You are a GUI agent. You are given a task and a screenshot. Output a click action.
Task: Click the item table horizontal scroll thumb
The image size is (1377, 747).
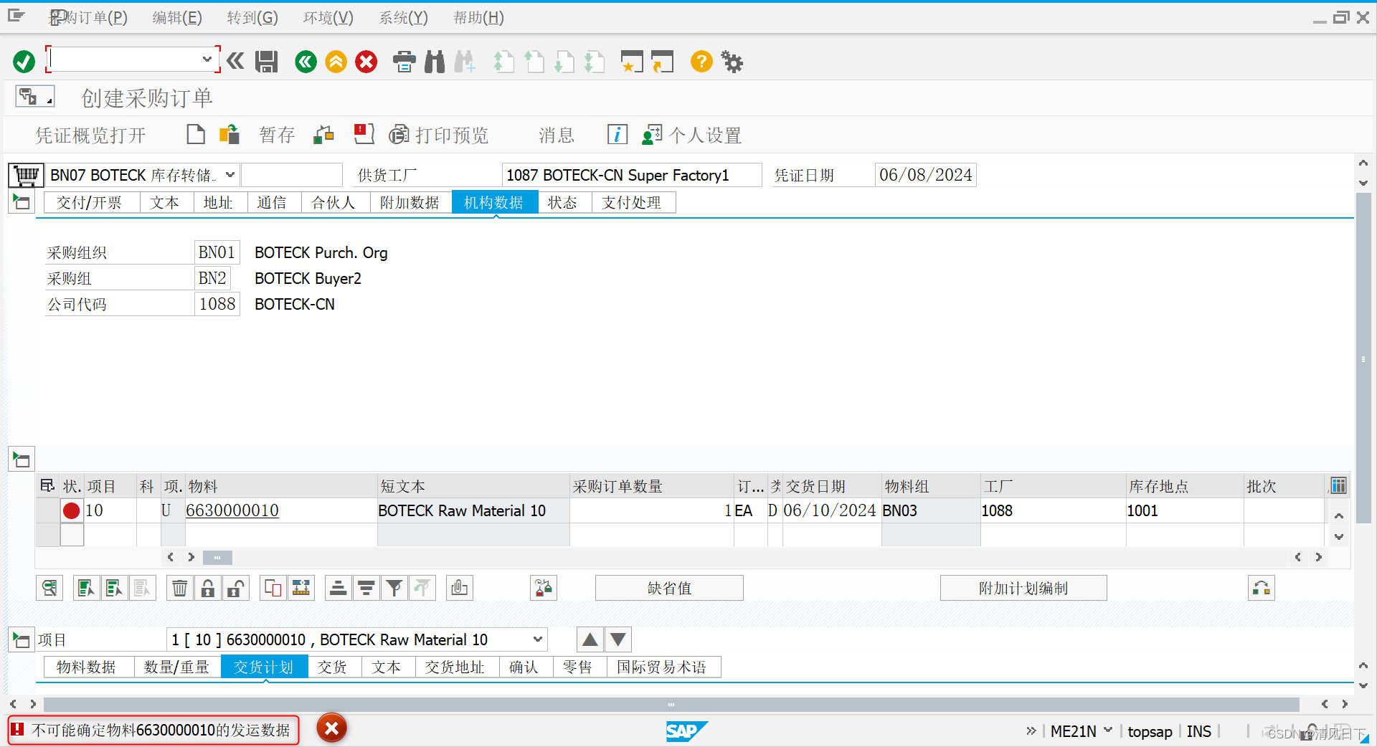[x=217, y=557]
